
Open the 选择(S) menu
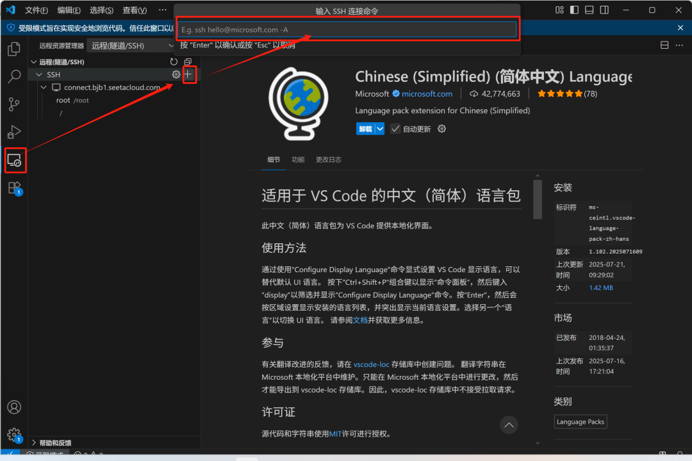[101, 10]
